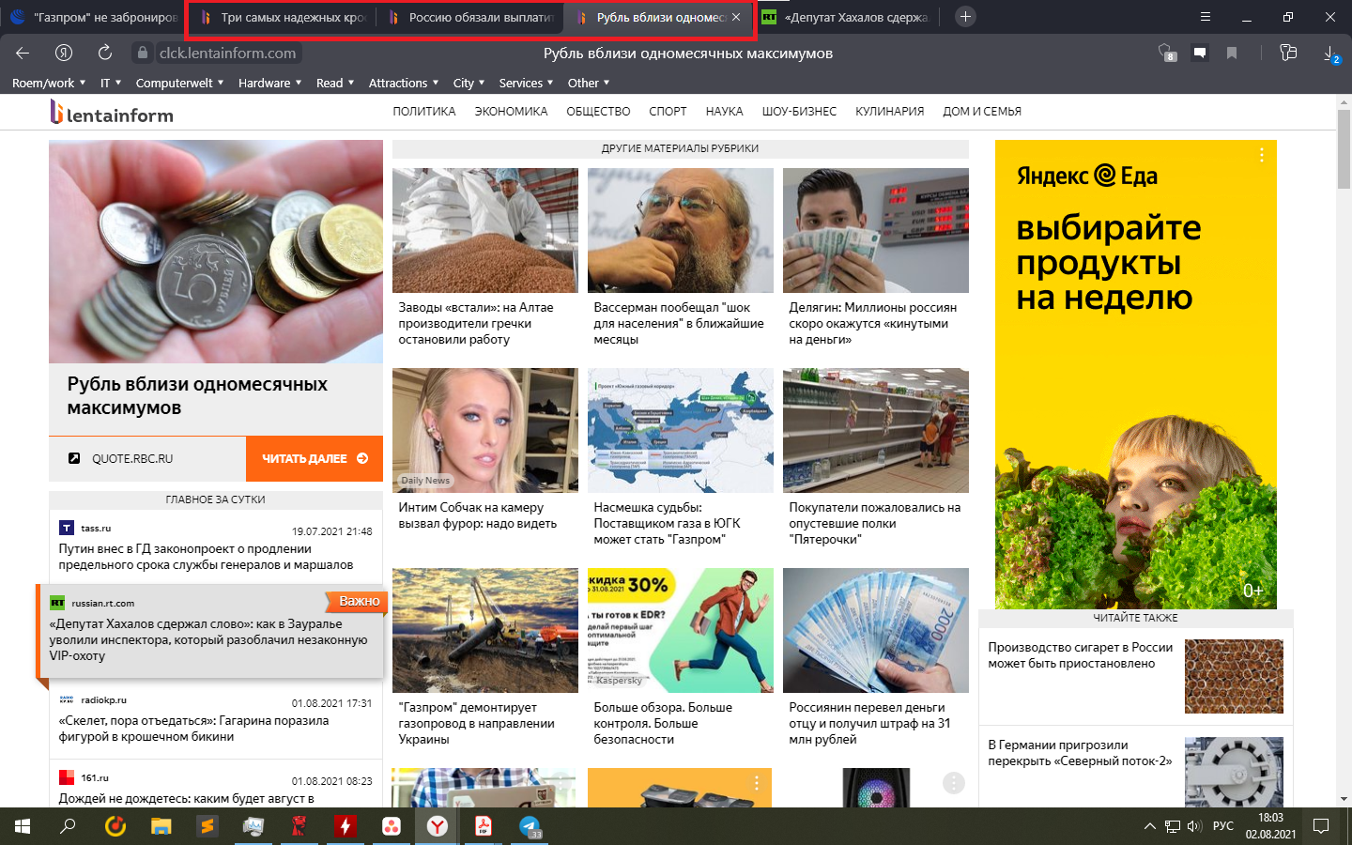Open the browser hamburger menu

tap(1206, 17)
